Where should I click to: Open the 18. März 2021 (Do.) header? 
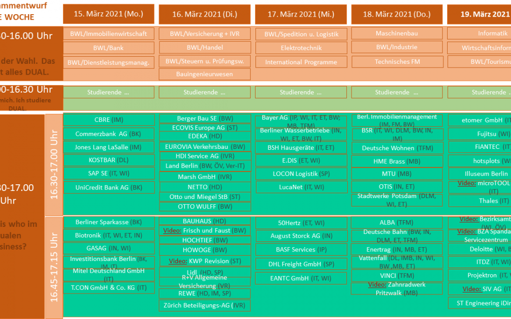396,14
